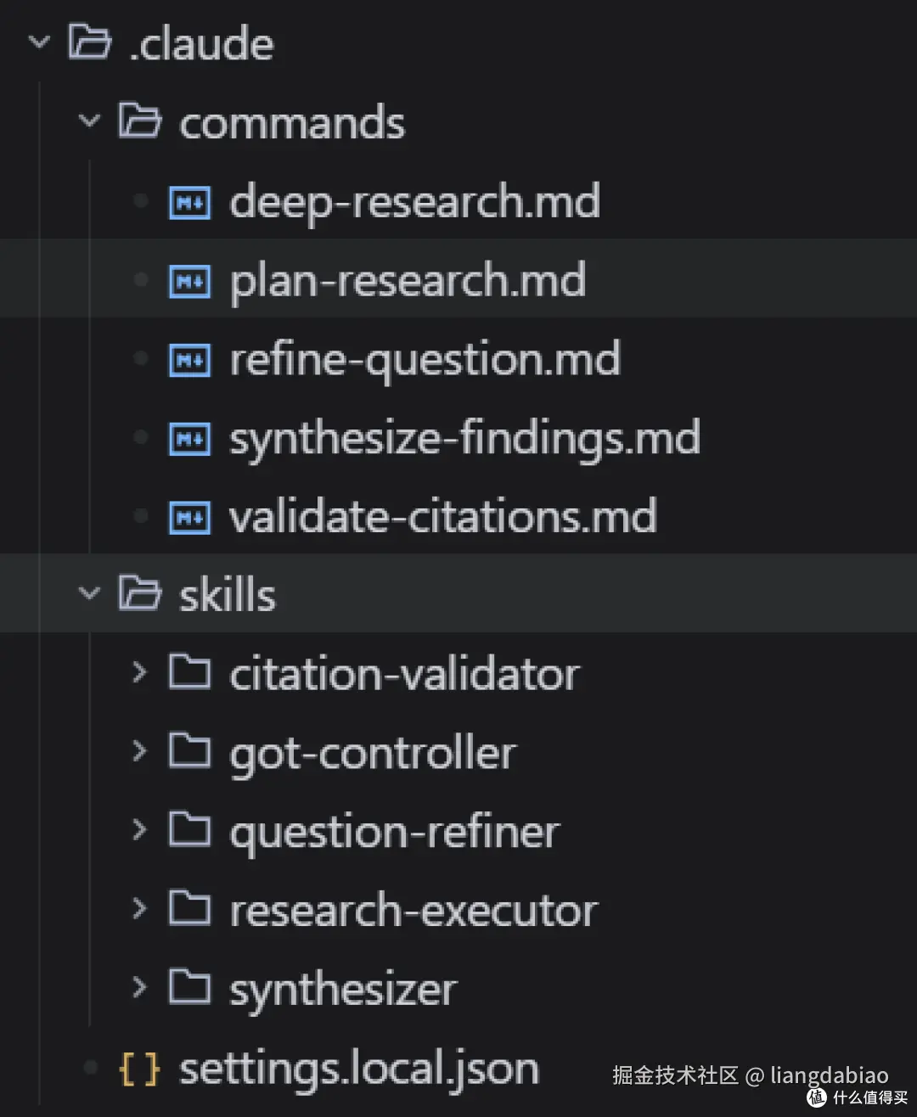The width and height of the screenshot is (917, 1117).
Task: Click the folder icon next to citation-validator
Action: [189, 671]
